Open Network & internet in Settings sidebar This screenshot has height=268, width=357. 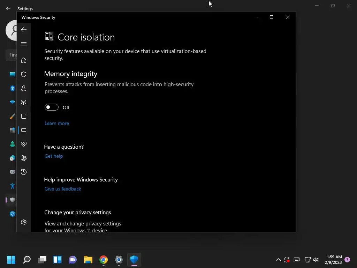12,102
